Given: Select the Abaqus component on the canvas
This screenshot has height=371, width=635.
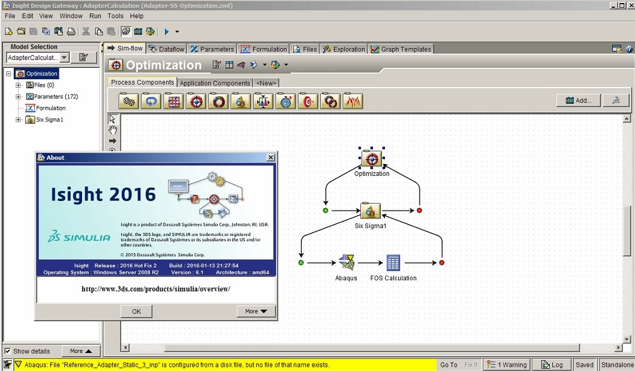Looking at the screenshot, I should [x=347, y=263].
